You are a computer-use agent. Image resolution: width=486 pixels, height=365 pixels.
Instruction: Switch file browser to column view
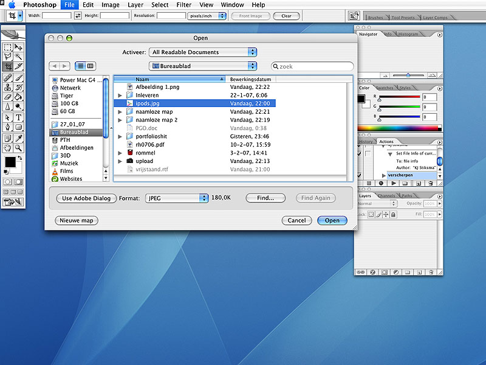tap(91, 66)
